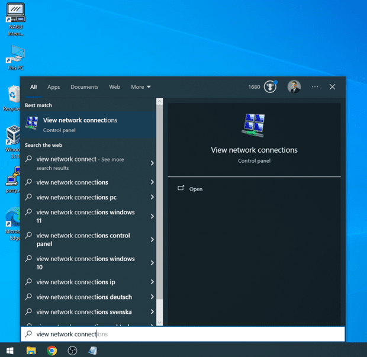Image resolution: width=367 pixels, height=357 pixels.
Task: Click the search input field
Action: click(182, 334)
